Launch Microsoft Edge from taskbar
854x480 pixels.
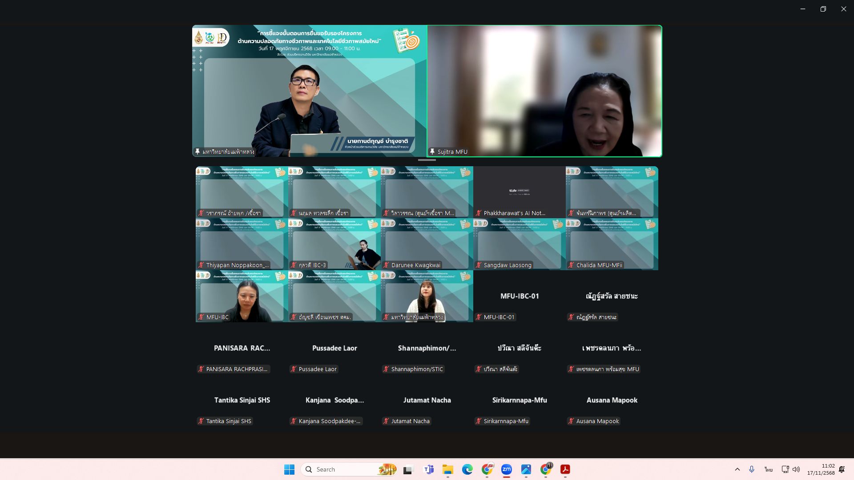coord(467,469)
